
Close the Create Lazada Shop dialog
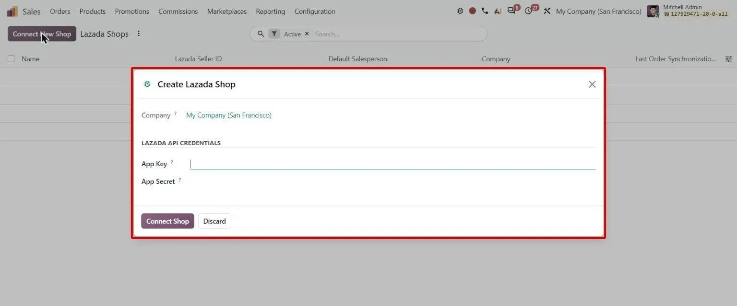[x=592, y=84]
